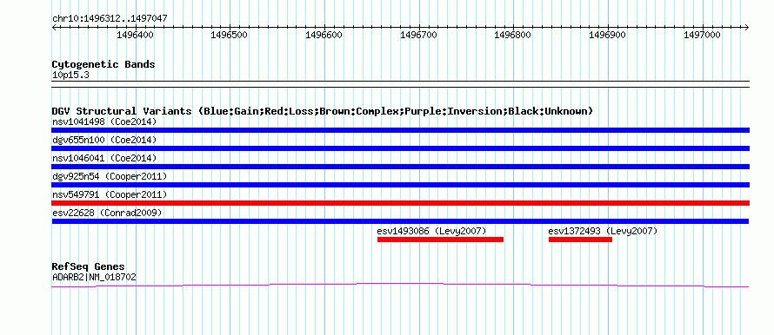Open variant label nsv549791 (Cooper2011)

[110, 194]
